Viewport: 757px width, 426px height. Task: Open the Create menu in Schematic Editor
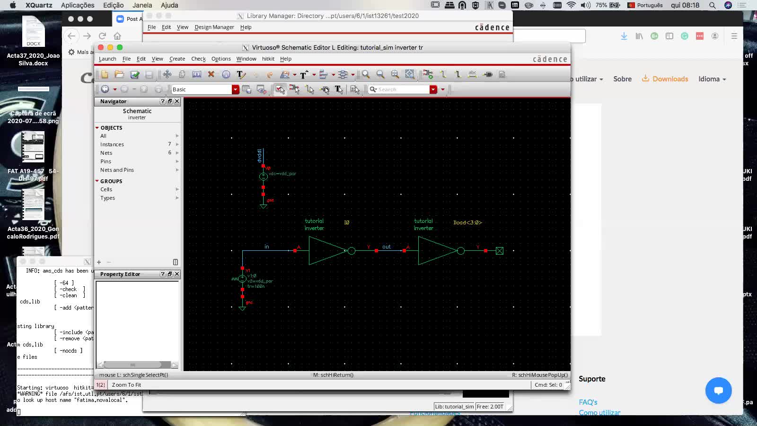tap(177, 59)
